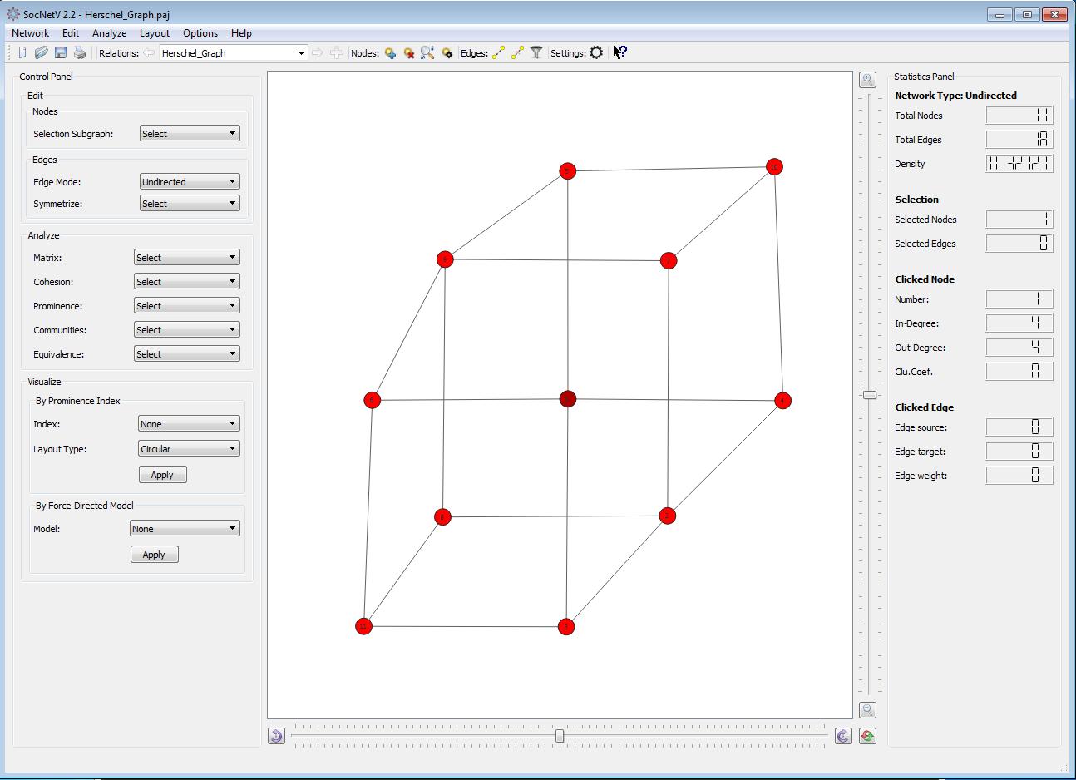Zoom in with the top magnifier button
Screen dimensions: 1076x780
[x=867, y=80]
